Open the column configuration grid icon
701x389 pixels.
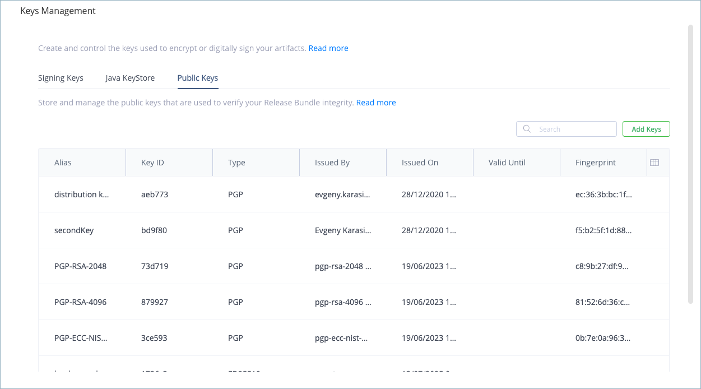[x=656, y=162]
